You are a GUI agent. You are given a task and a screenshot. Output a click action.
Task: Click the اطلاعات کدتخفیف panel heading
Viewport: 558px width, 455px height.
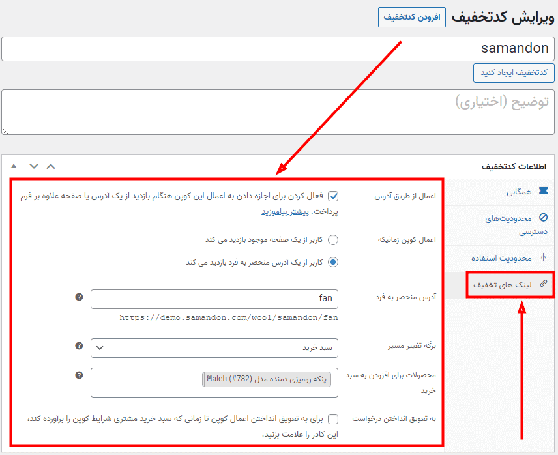[514, 166]
